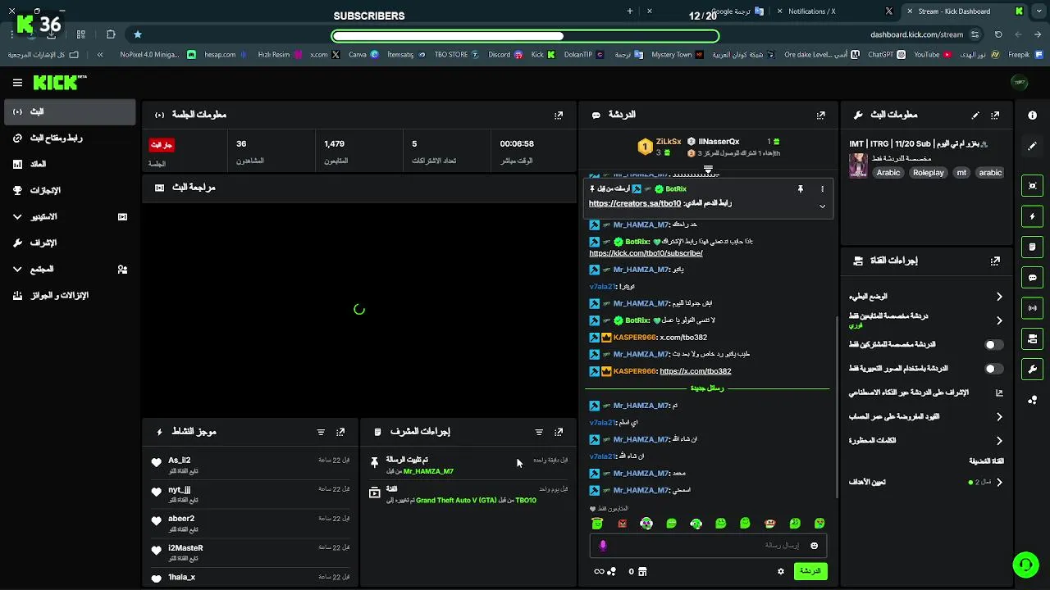This screenshot has height=590, width=1050.
Task: Open the kick.com/tbo10/subscribe link
Action: [646, 253]
